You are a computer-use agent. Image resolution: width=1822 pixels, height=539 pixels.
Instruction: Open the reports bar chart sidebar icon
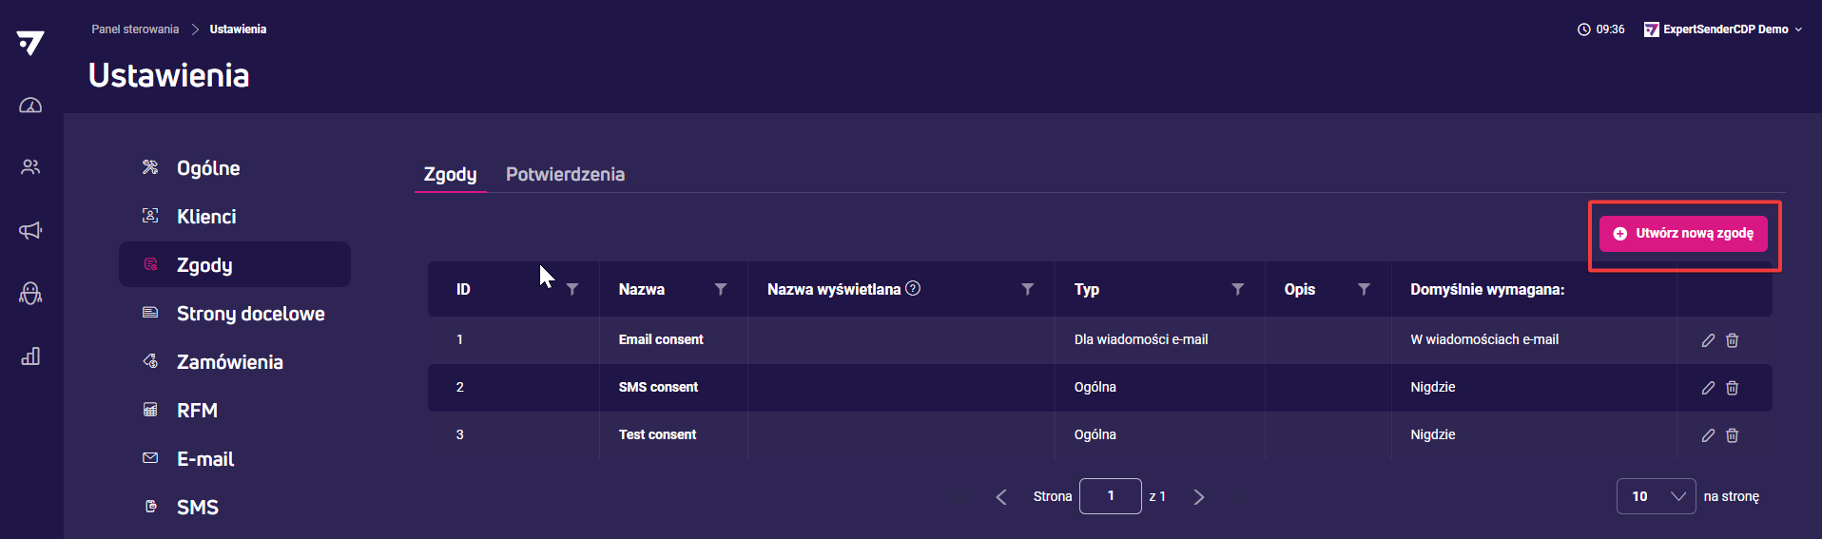click(30, 356)
